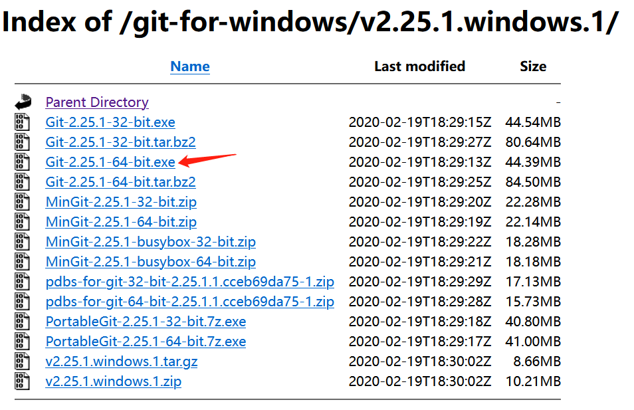Viewport: 634px width, 410px height.
Task: Click size value 80.64MB
Action: (533, 142)
